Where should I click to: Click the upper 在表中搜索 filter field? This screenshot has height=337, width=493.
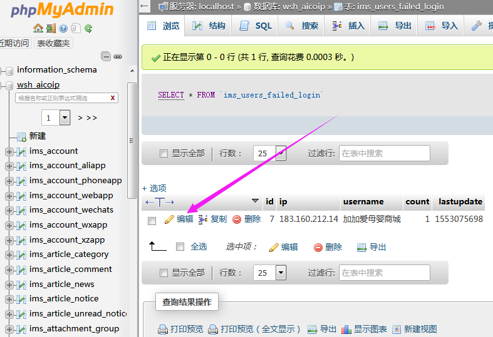[384, 153]
